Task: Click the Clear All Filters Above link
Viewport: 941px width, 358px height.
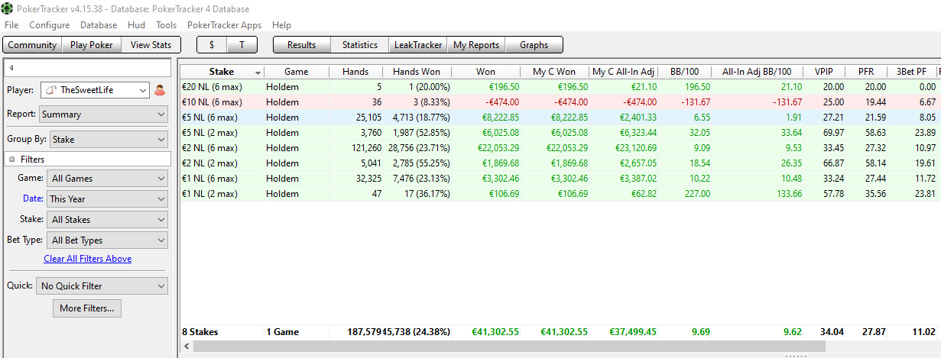Action: [x=88, y=259]
